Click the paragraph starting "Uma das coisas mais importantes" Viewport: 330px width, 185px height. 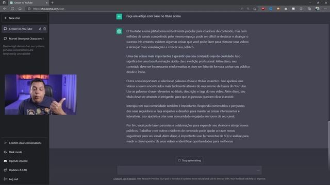188,64
